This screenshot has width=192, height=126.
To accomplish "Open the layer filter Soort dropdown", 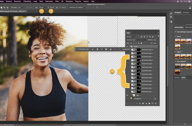I will (131, 37).
